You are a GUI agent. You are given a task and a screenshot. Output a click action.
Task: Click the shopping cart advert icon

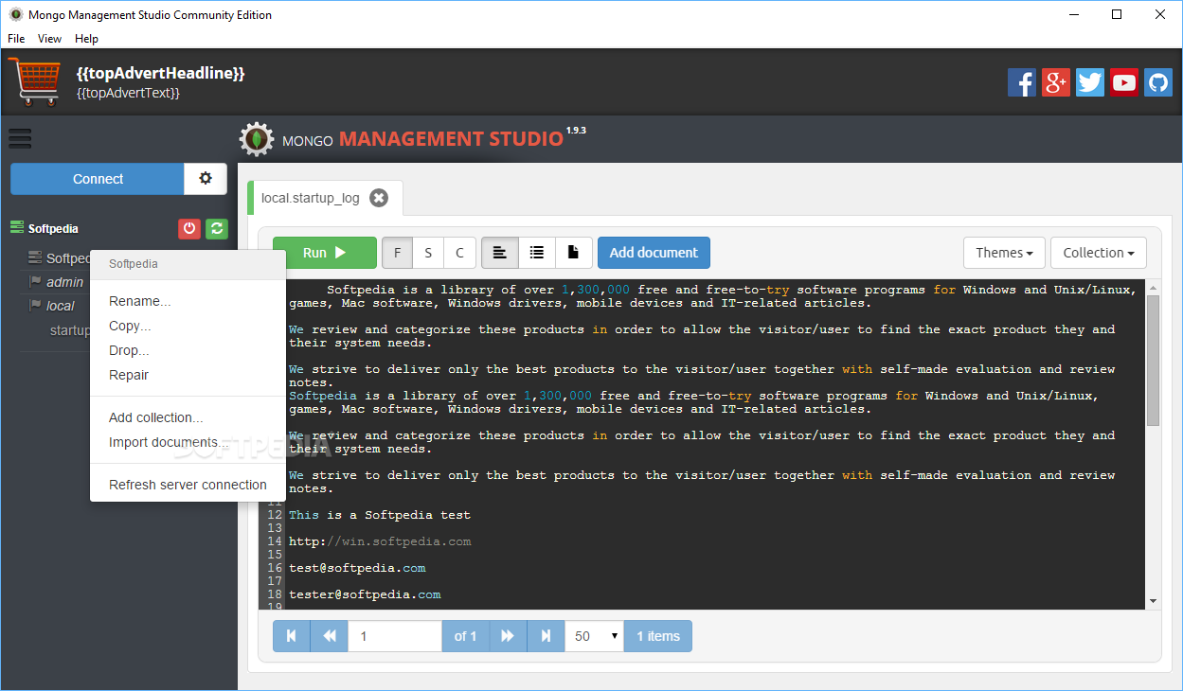[33, 81]
